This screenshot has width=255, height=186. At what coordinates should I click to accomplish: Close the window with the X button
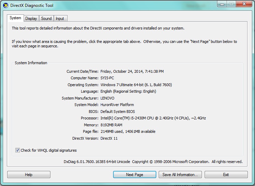(244, 4)
